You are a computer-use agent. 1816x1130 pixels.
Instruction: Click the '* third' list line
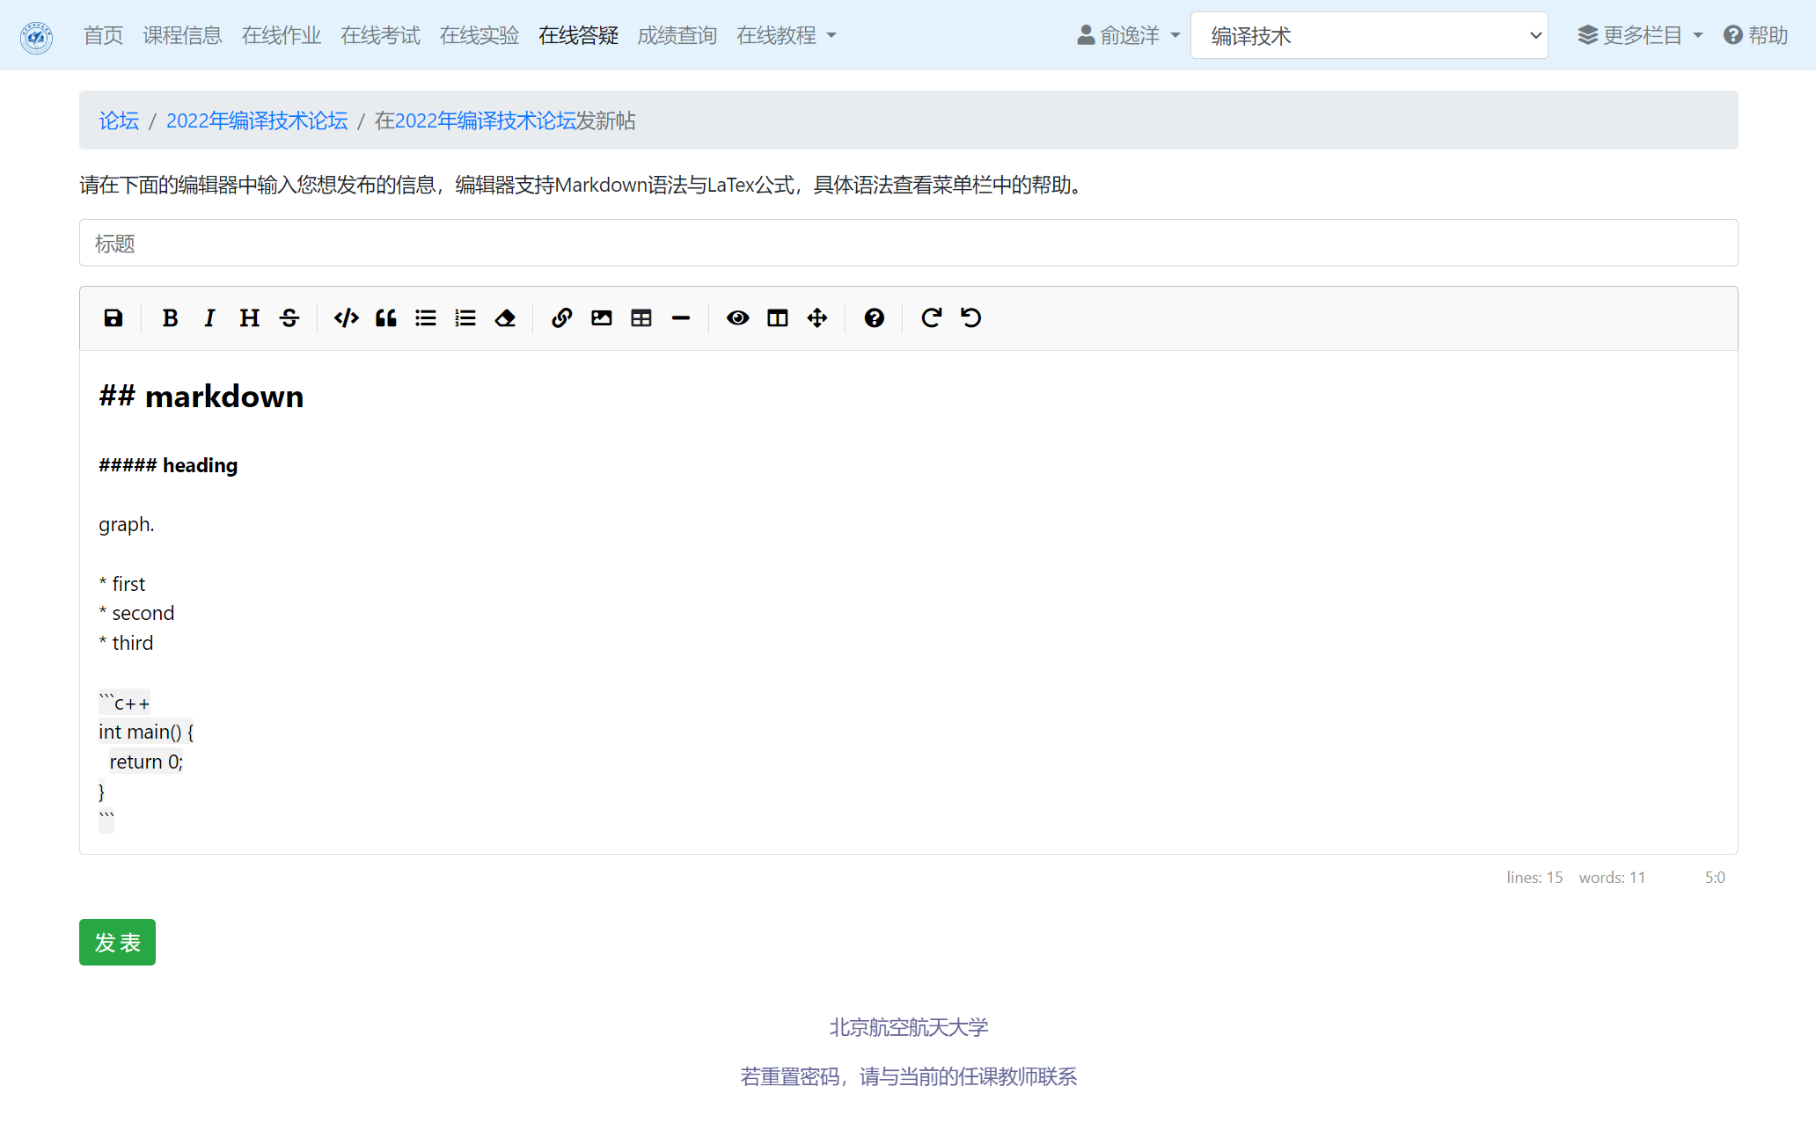(126, 644)
